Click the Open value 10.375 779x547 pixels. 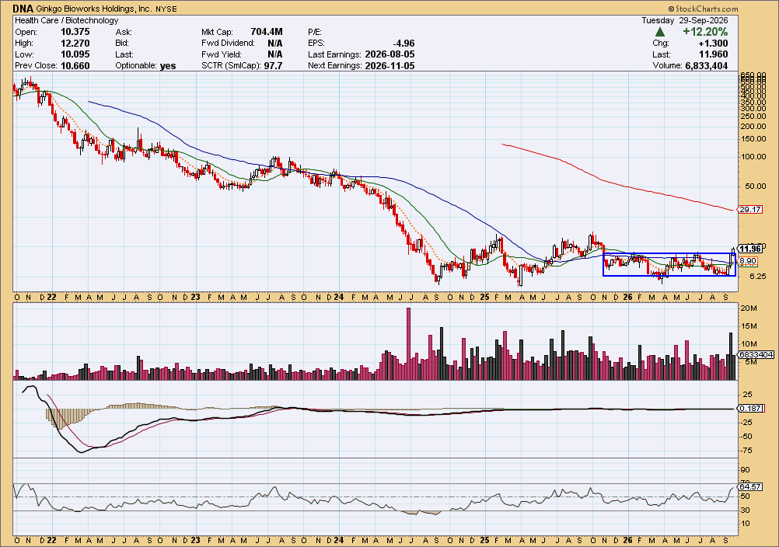(75, 32)
